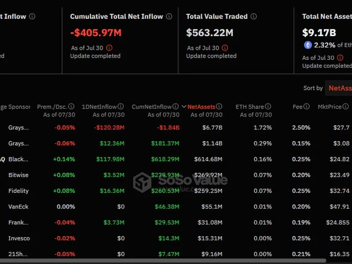Click first Grays... sponsor row with -0.05%
This screenshot has width=352, height=264.
coord(176,128)
